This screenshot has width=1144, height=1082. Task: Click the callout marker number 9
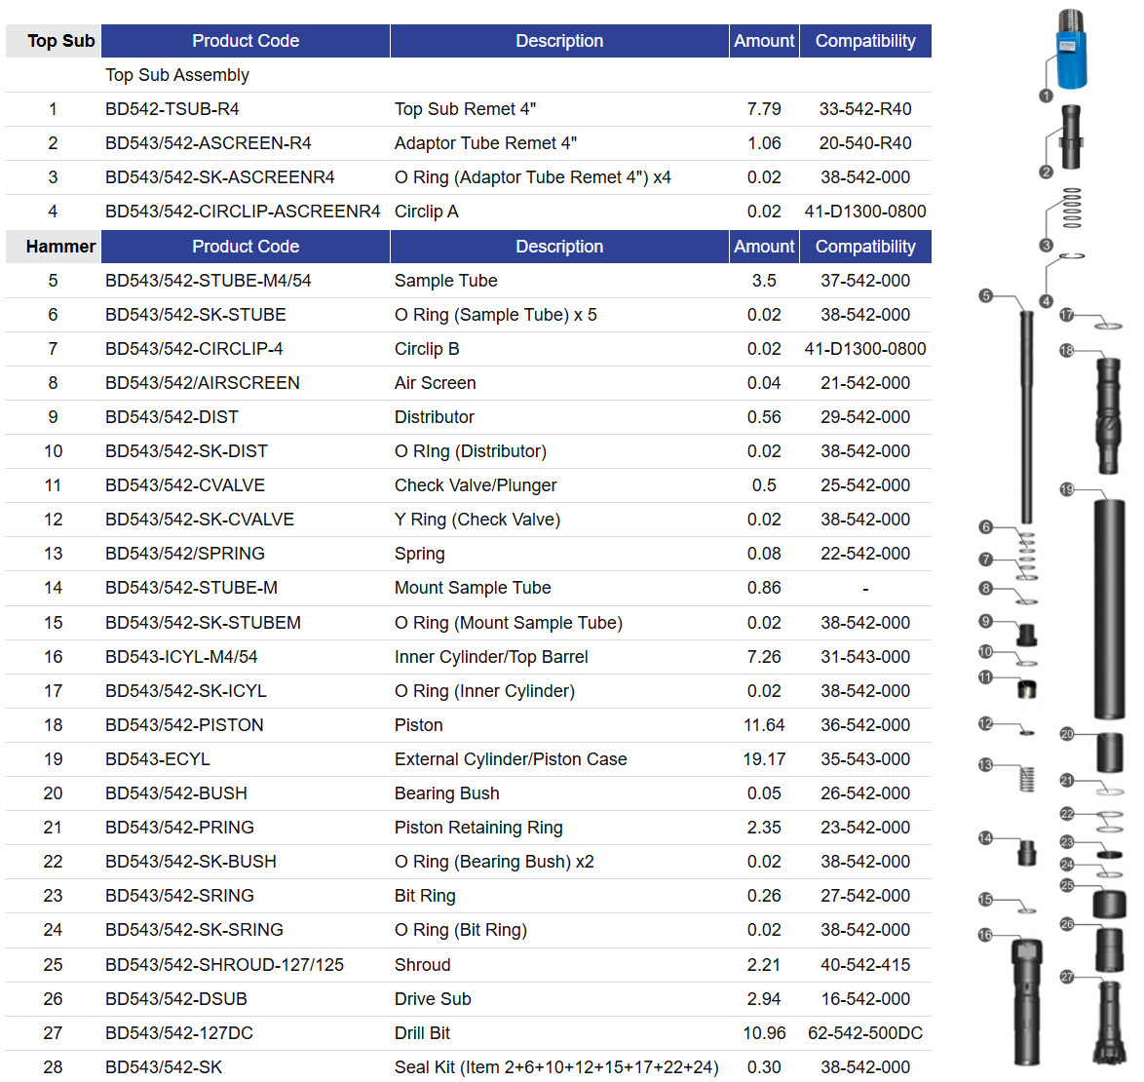click(x=986, y=621)
